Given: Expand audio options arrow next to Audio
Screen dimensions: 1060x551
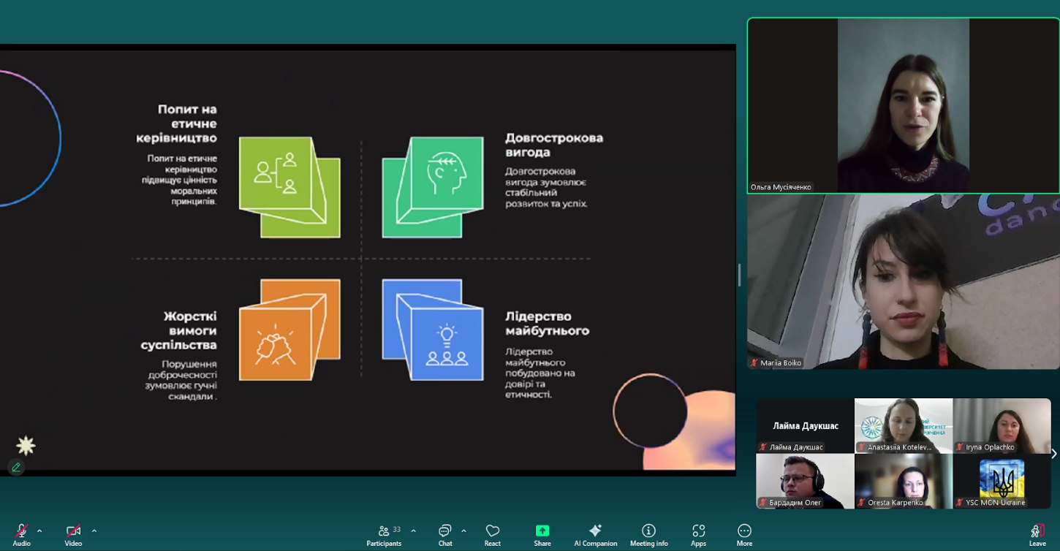Looking at the screenshot, I should coord(39,531).
